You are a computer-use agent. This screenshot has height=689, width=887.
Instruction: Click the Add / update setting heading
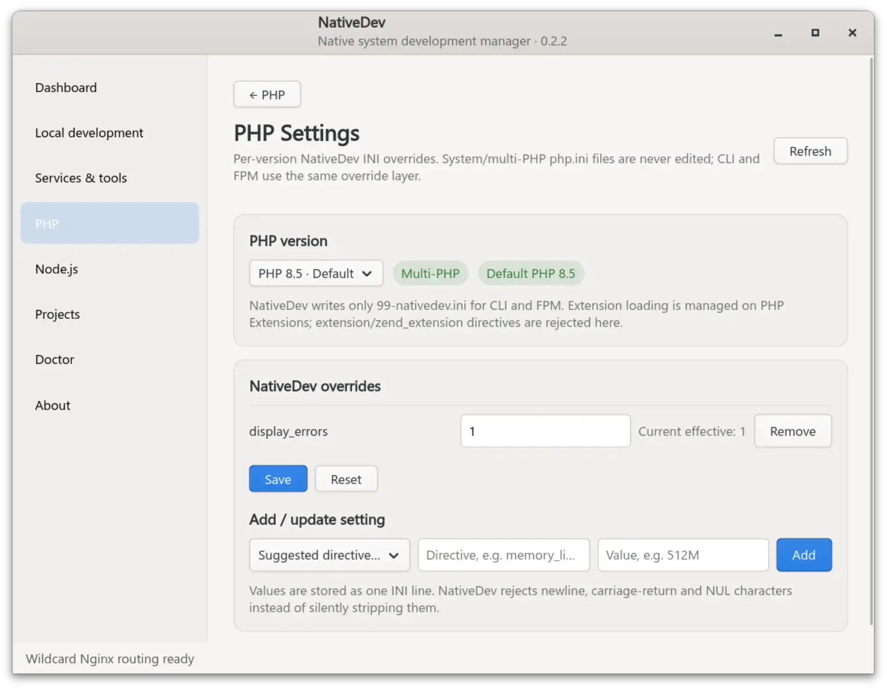coord(317,520)
